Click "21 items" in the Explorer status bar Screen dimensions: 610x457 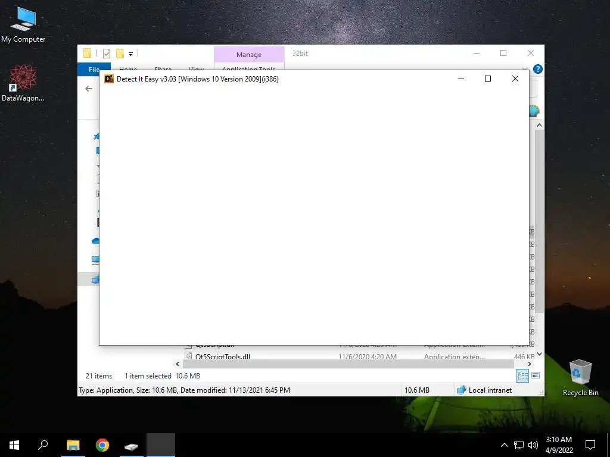coord(99,376)
